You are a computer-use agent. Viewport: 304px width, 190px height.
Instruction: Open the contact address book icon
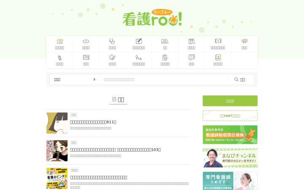[x=218, y=57]
